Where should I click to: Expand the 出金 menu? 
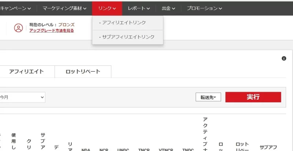coord(168,8)
